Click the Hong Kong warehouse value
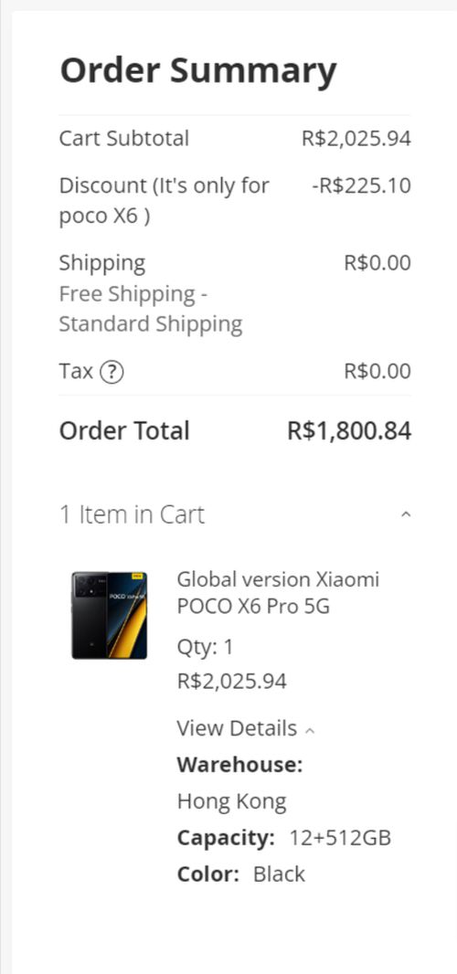 pyautogui.click(x=232, y=802)
